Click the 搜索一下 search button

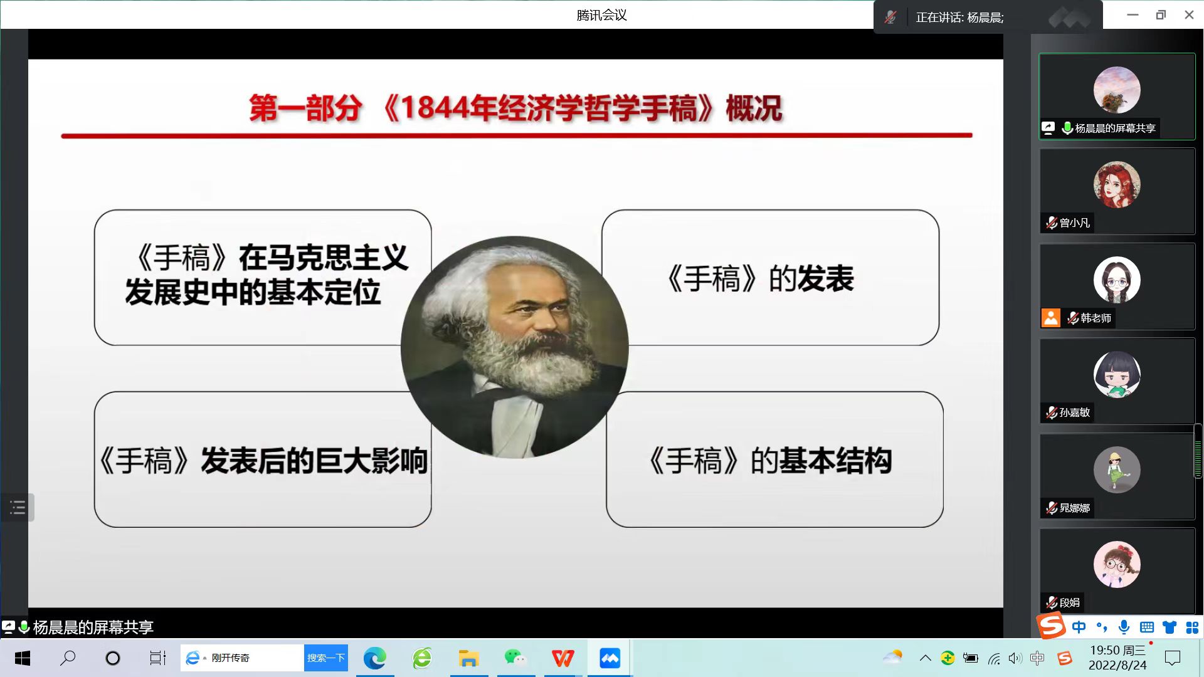325,658
